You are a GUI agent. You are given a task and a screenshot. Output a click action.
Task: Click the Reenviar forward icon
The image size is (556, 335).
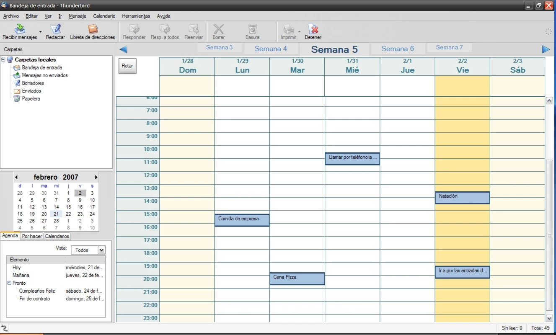(194, 29)
